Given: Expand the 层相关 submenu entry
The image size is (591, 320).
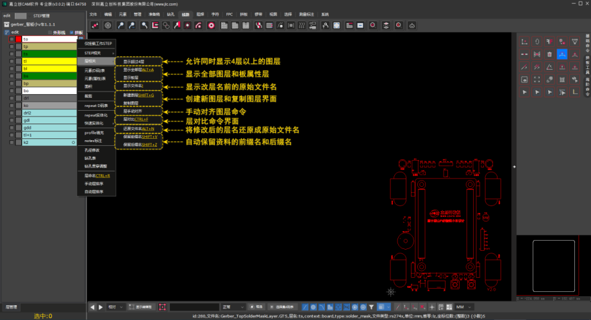Looking at the screenshot, I should [97, 61].
